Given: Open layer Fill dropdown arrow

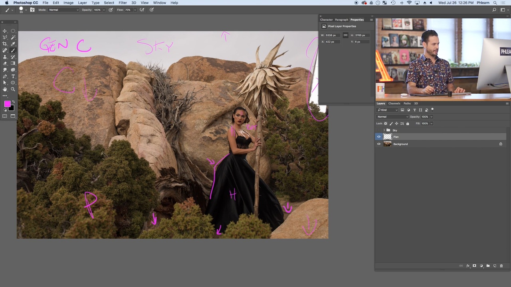Looking at the screenshot, I should tap(432, 124).
